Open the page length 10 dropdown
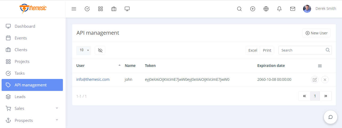The width and height of the screenshot is (342, 128). [x=83, y=50]
